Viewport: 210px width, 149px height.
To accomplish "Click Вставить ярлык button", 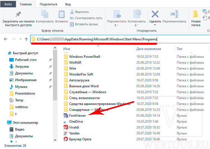I will point(84,24).
